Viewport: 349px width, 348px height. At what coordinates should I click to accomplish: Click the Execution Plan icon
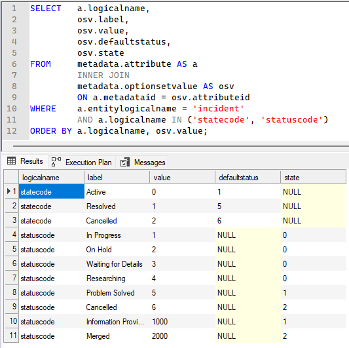coord(56,162)
